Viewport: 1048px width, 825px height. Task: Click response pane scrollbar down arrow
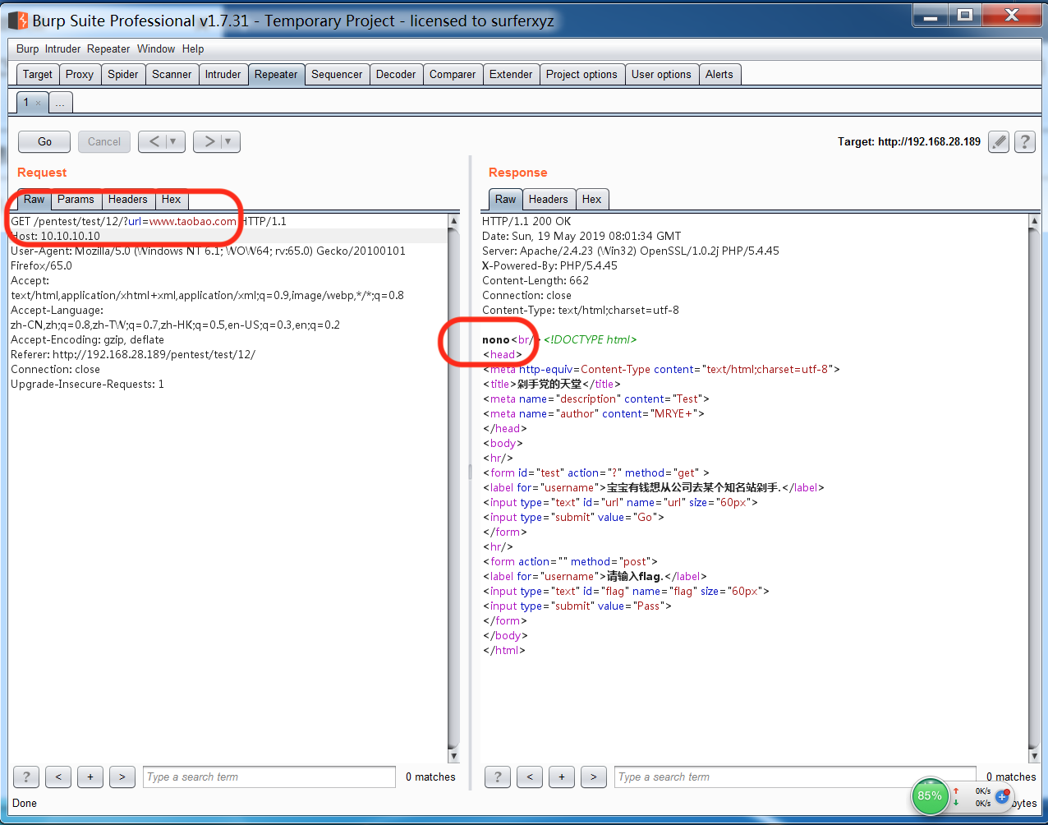[x=1034, y=756]
